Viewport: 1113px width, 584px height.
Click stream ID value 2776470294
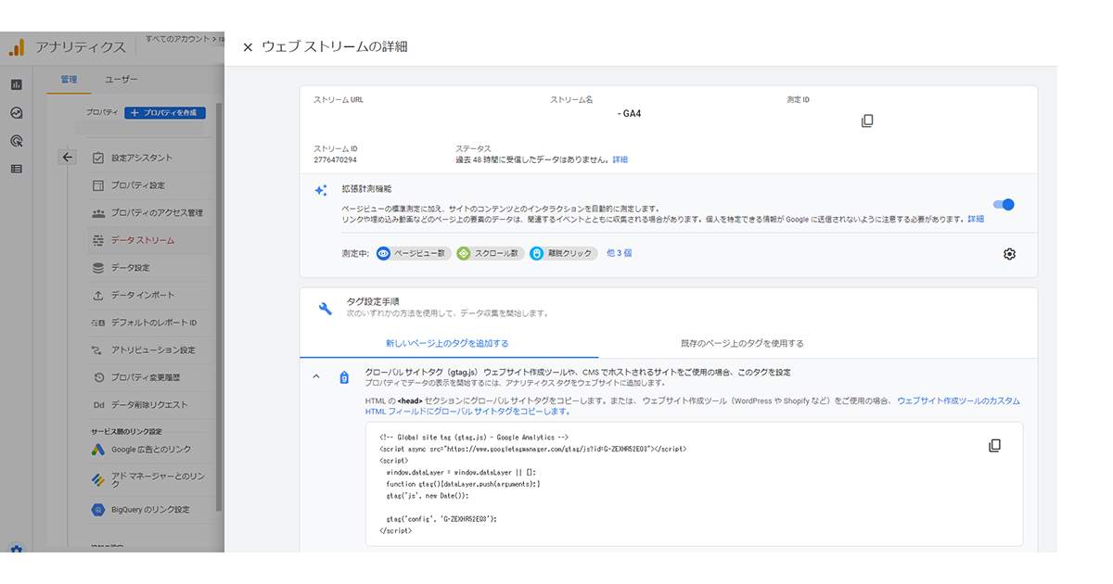[336, 160]
